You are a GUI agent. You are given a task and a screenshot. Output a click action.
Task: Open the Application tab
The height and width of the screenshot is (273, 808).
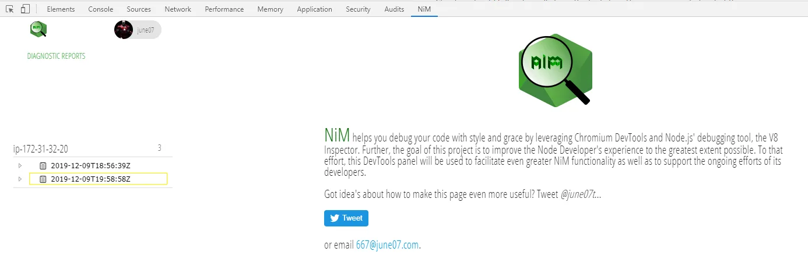pos(314,9)
